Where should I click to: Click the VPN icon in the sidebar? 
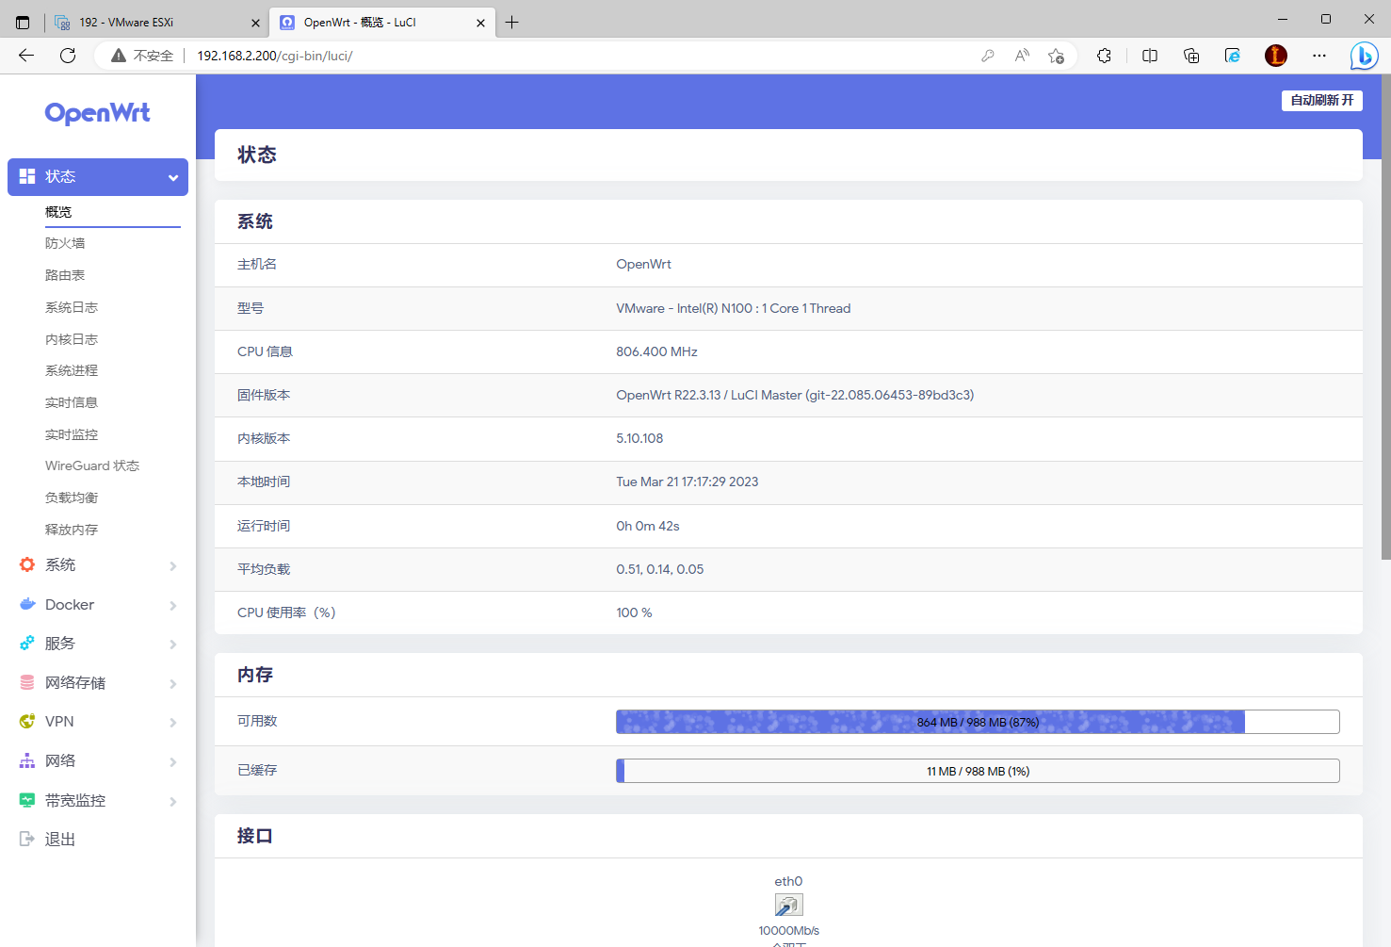[27, 721]
